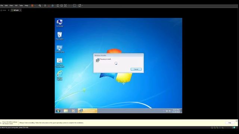Expand the stretch display dropdown arrow
This screenshot has width=239, height=134.
pyautogui.click(x=82, y=6)
